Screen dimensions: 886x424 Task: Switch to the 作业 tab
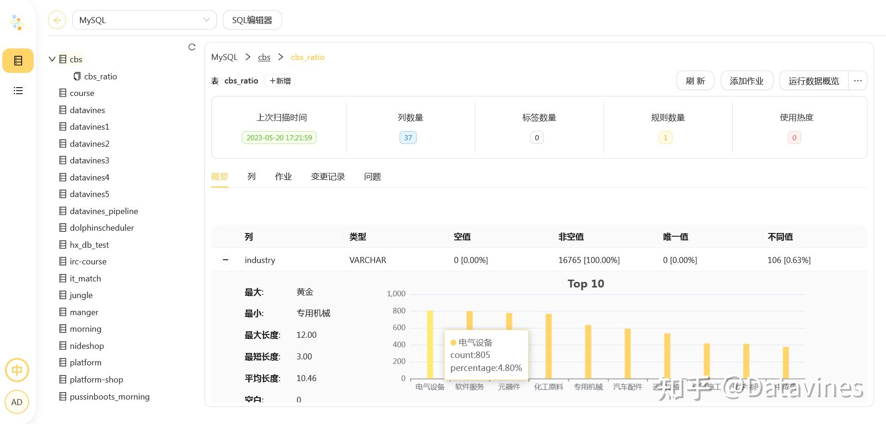(x=283, y=177)
